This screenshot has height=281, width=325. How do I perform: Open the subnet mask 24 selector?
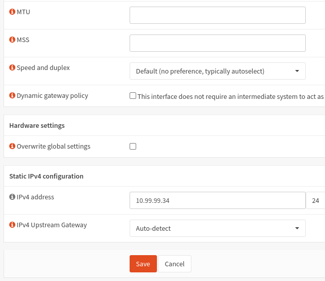pyautogui.click(x=315, y=200)
